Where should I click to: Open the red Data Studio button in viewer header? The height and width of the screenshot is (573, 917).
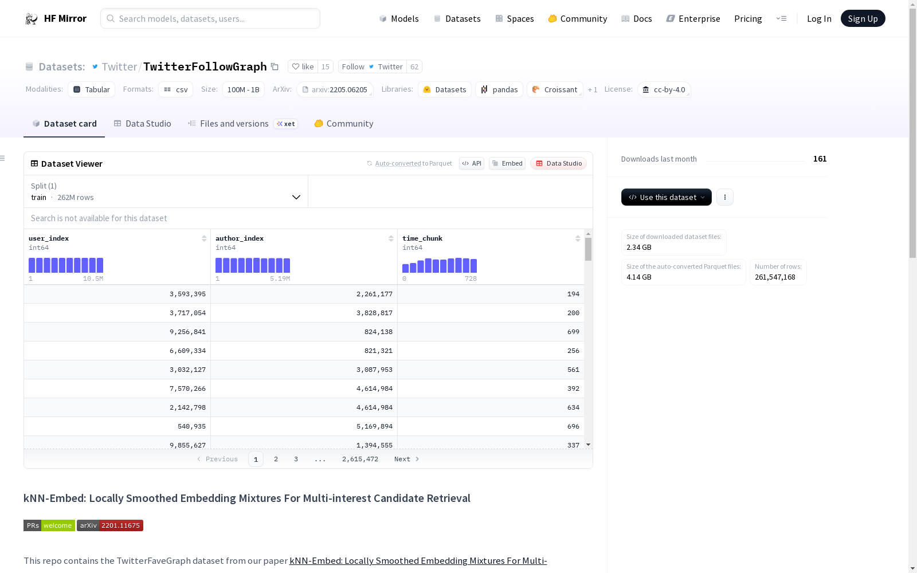tap(559, 163)
